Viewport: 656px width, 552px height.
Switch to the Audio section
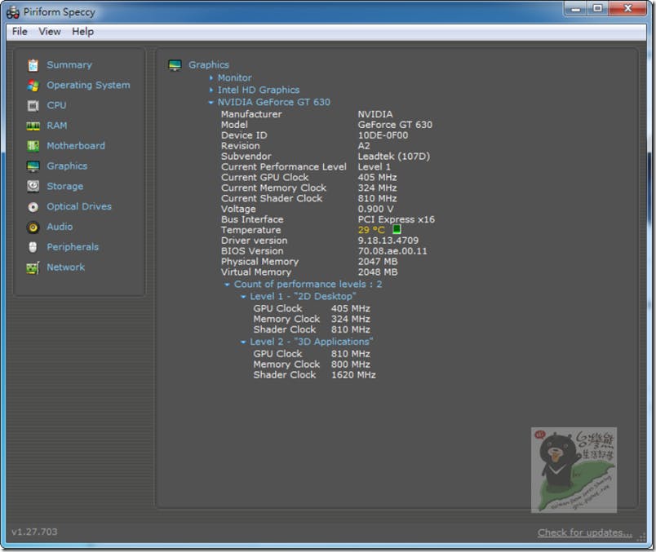(60, 227)
